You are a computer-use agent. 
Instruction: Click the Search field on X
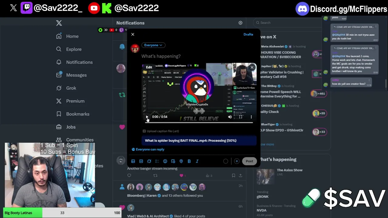click(x=288, y=23)
